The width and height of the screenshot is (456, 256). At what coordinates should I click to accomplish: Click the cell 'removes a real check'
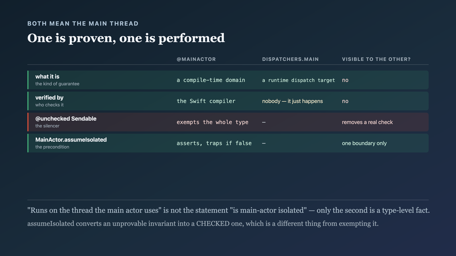[x=367, y=122]
